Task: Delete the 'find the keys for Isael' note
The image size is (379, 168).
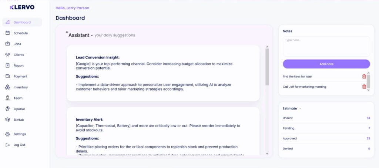Action: pyautogui.click(x=364, y=76)
